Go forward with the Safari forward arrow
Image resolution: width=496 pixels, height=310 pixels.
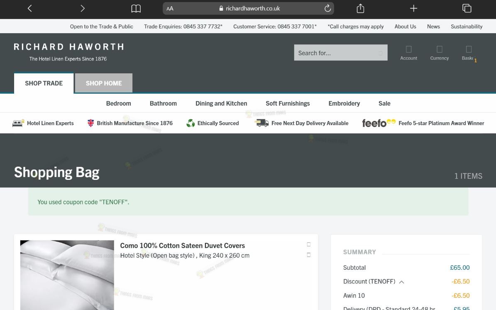tap(82, 8)
